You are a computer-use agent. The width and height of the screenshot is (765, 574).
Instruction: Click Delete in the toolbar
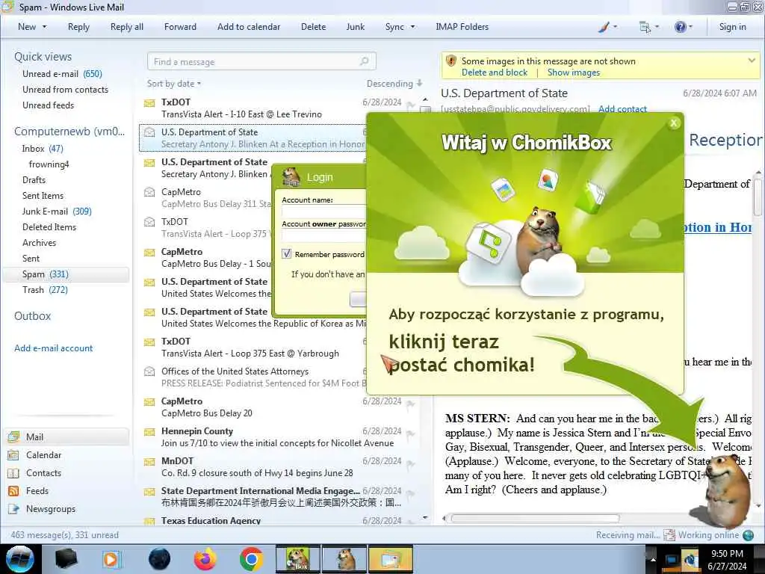[313, 27]
